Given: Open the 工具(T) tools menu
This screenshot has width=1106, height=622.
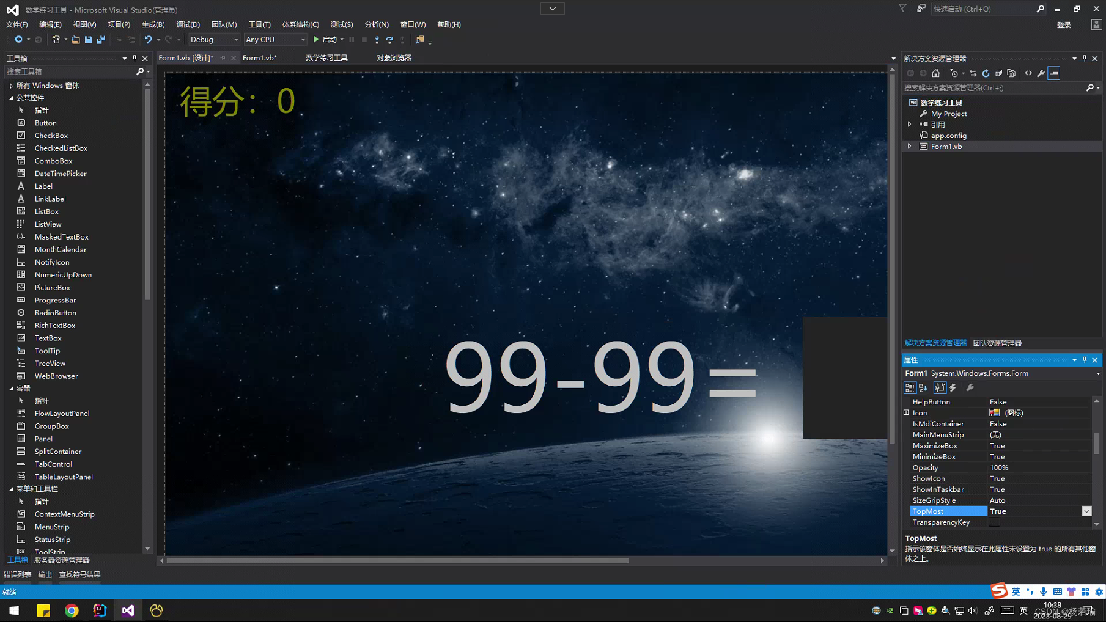Looking at the screenshot, I should click(259, 25).
